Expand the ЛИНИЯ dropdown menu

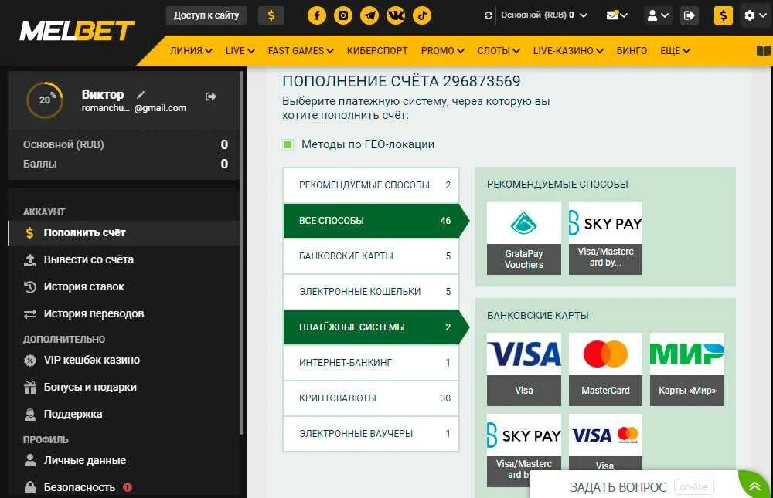191,51
